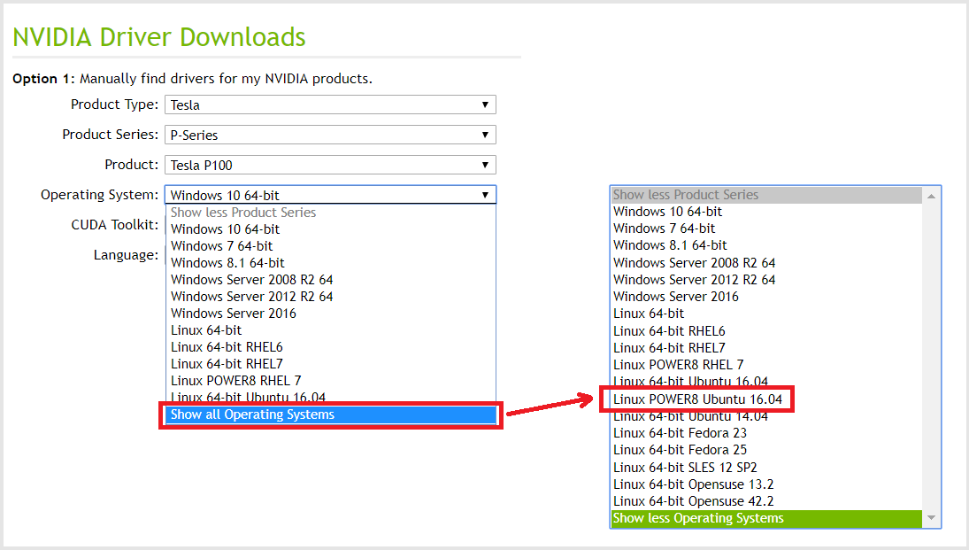The height and width of the screenshot is (550, 969).
Task: Choose Windows 10 64-bit in the Operating System dropdown
Action: (331, 229)
